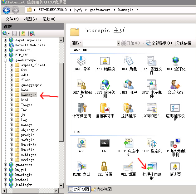196x194 pixels.
Task: Click the 全部显示(A) button
Action: [159, 43]
